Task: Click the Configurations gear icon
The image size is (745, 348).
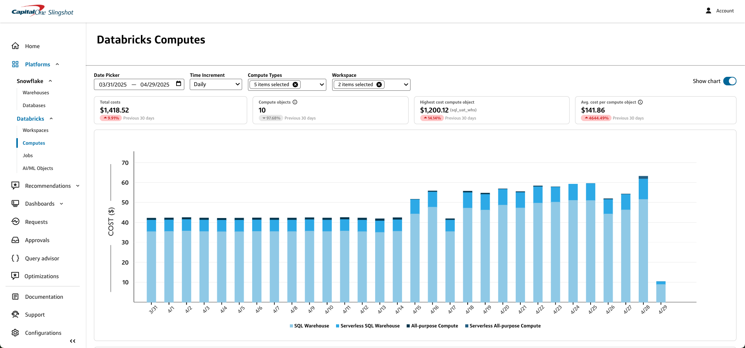Action: point(15,332)
